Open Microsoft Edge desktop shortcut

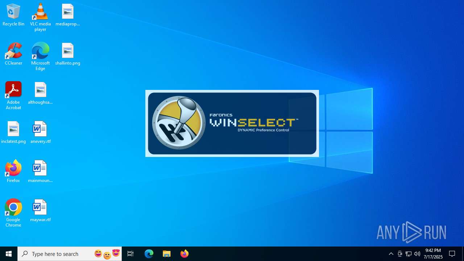40,57
